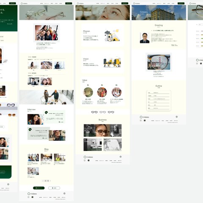Open the read-more link on first interview card
This screenshot has width=203, height=203.
click(61, 122)
